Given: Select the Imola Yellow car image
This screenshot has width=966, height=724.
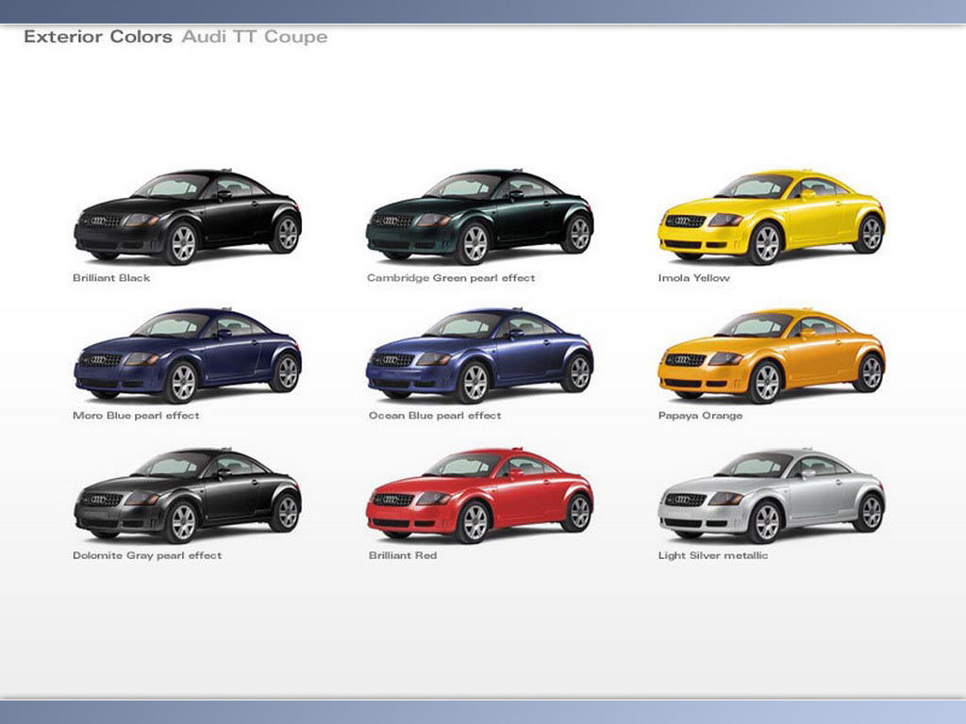Looking at the screenshot, I should coord(772,217).
